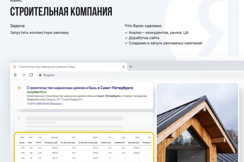
Task: Click the 'Доработка сайта' item
Action: point(144,38)
